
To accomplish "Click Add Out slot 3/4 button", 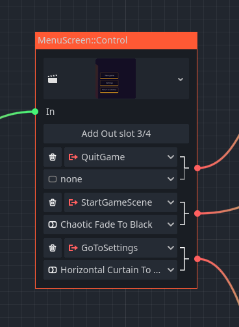I will 116,134.
